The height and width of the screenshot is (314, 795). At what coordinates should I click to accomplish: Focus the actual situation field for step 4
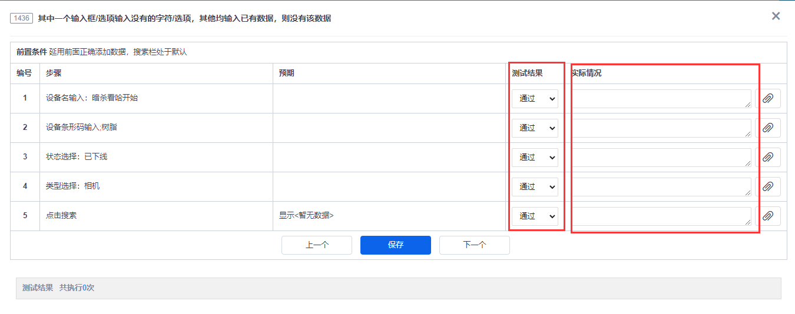coord(661,187)
